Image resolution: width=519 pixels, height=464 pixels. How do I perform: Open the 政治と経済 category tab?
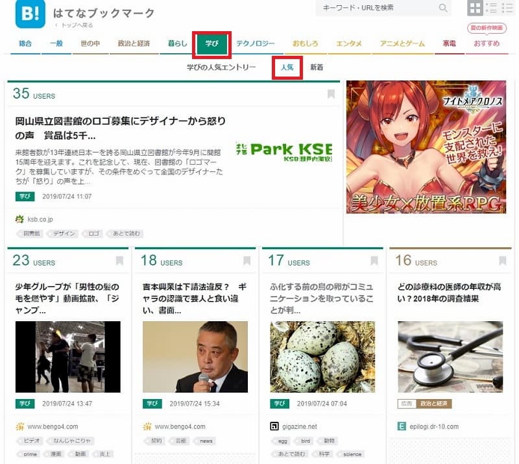[134, 43]
